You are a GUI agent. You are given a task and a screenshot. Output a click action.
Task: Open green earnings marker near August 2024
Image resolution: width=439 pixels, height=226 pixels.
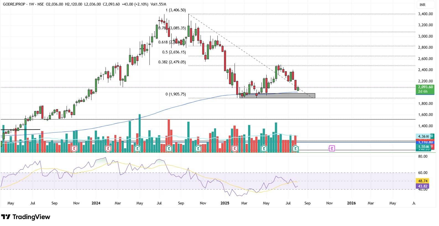(169, 149)
